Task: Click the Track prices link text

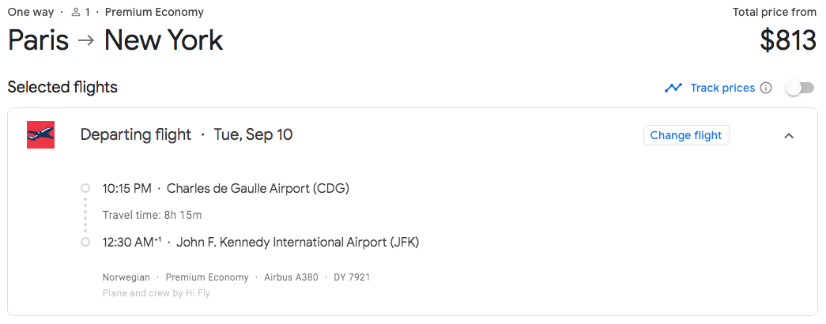Action: pyautogui.click(x=722, y=88)
